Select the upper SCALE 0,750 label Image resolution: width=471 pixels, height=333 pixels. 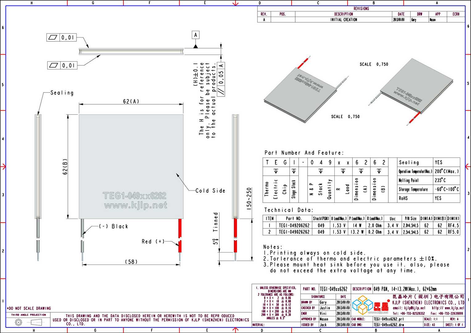pos(374,64)
